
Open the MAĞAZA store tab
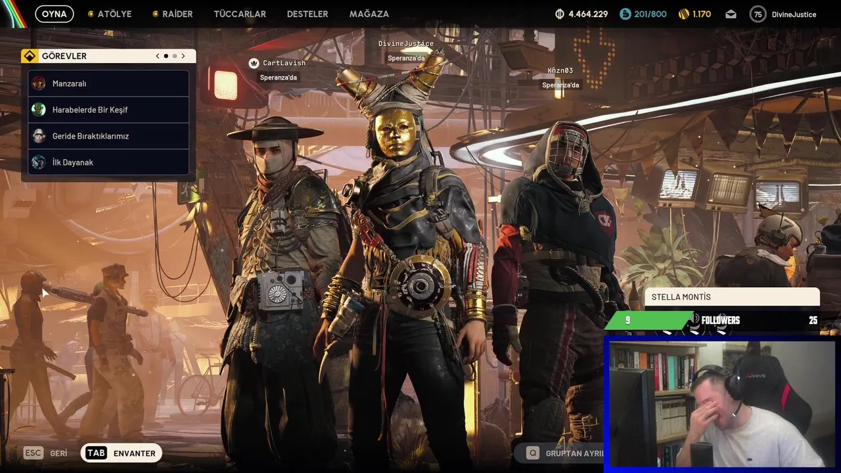coord(369,14)
